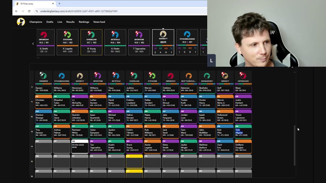The image size is (326, 183).
Task: Open a new browser tab
Action: pos(59,4)
